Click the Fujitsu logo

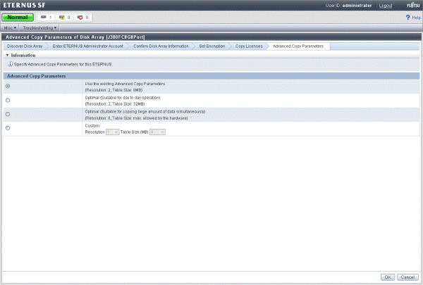[x=413, y=5]
